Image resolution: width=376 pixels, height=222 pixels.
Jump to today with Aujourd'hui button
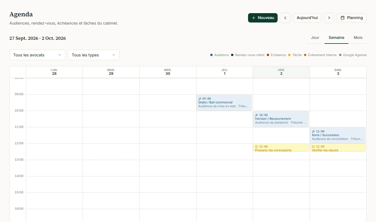point(307,18)
